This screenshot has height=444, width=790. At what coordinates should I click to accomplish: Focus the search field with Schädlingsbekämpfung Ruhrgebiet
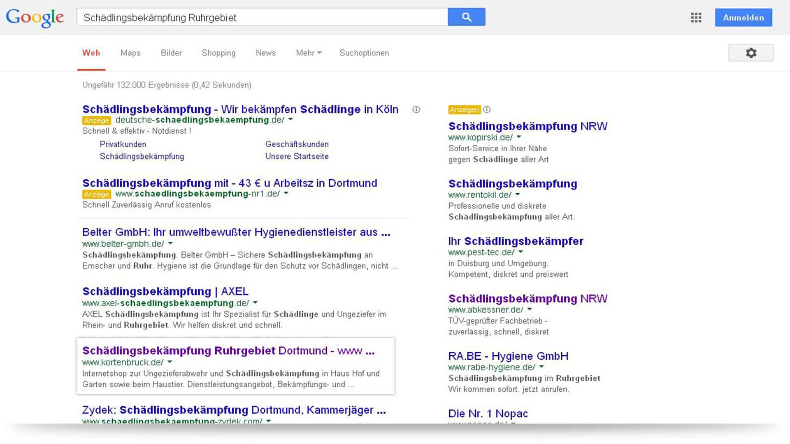coord(262,17)
